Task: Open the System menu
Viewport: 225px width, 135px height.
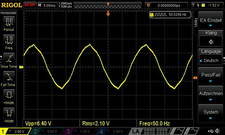Action: 211,114
